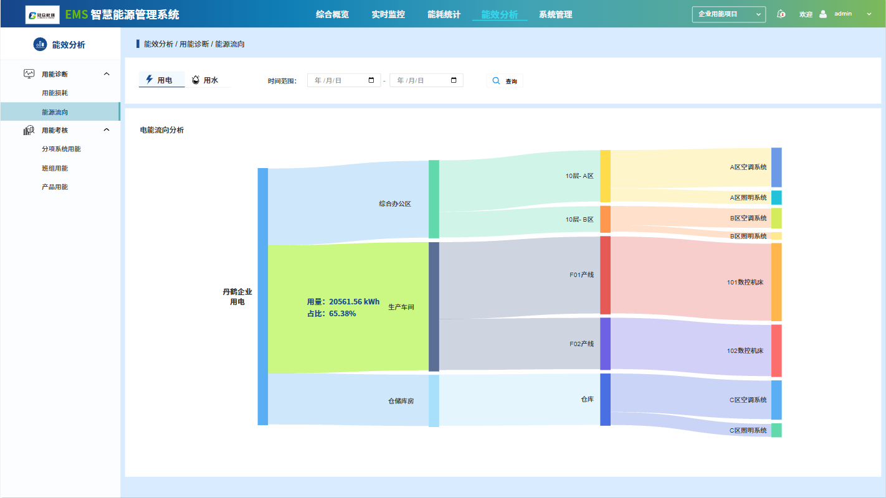Open the 企业用能项目 project dropdown

pos(728,14)
